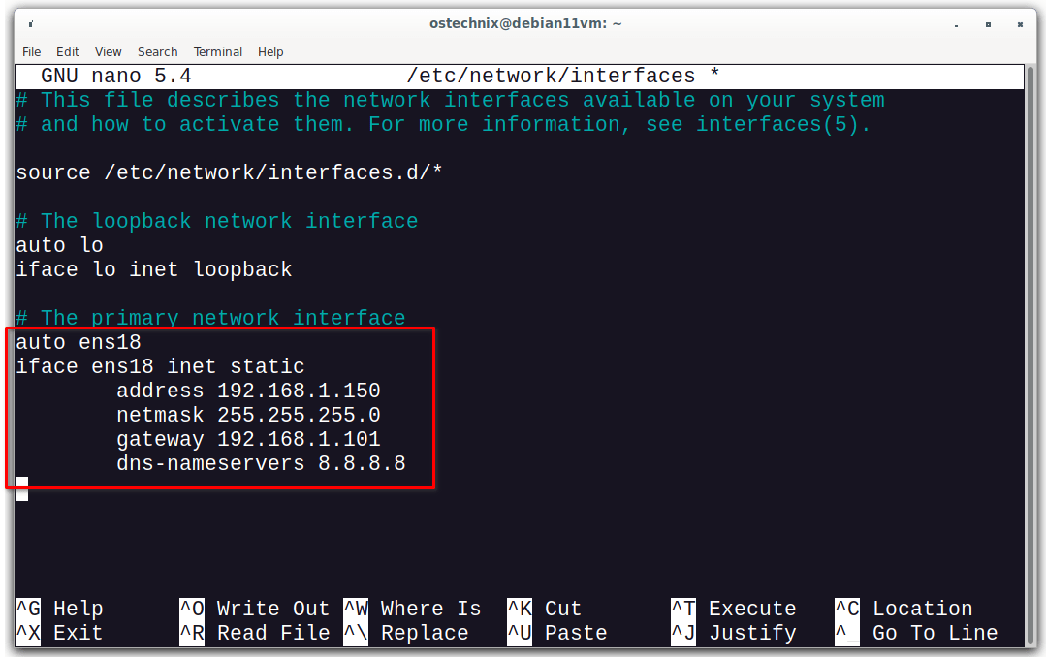This screenshot has height=657, width=1046.
Task: Click the netmask 255.255.255.0 value
Action: click(x=299, y=415)
